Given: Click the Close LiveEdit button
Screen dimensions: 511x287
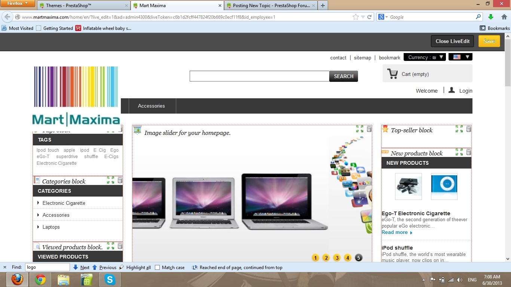Looking at the screenshot, I should (453, 41).
